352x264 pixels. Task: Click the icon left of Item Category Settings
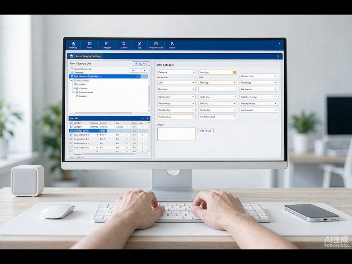point(71,56)
